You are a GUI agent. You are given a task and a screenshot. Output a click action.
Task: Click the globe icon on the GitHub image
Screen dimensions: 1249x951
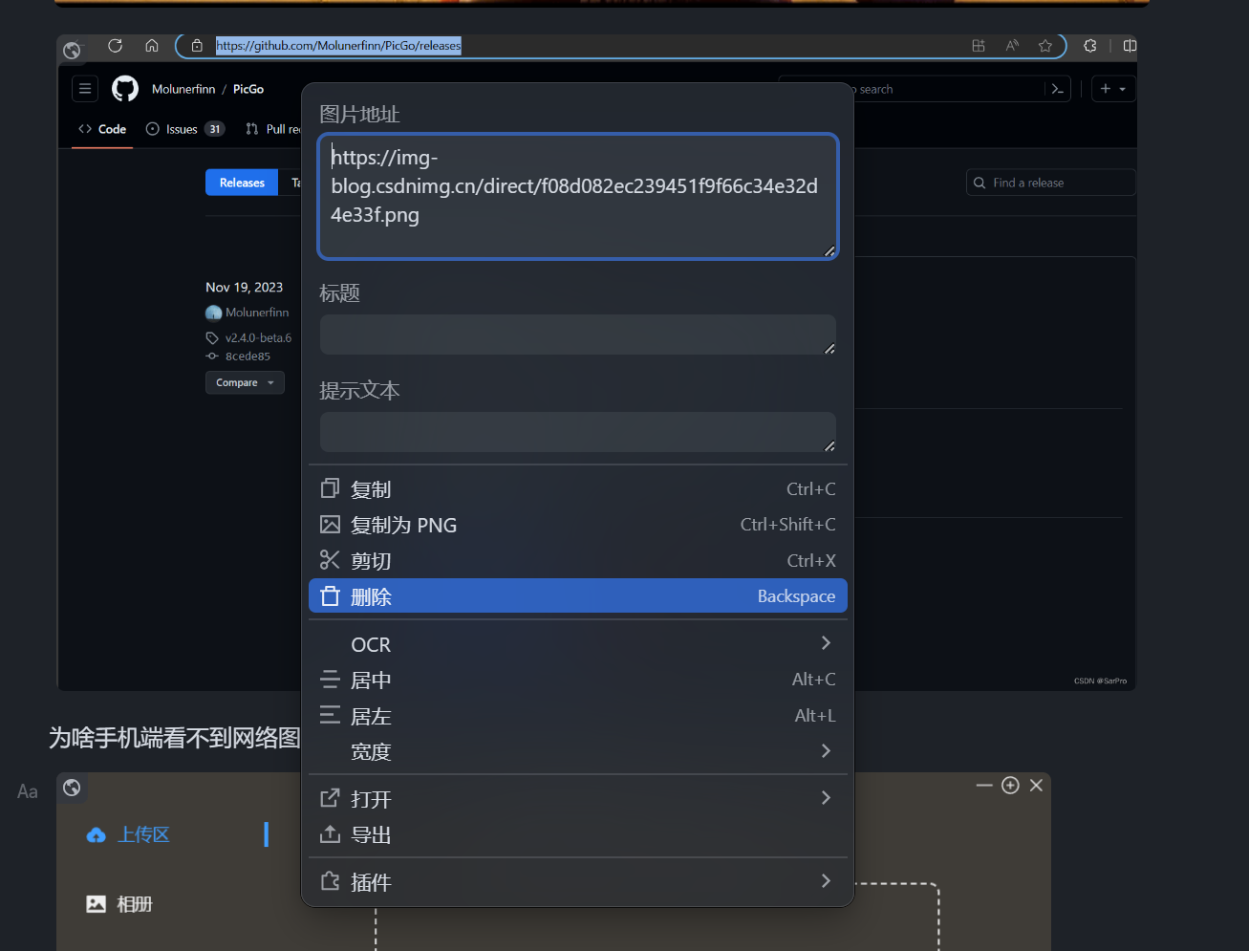(x=72, y=50)
